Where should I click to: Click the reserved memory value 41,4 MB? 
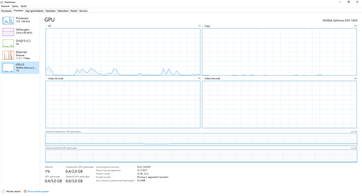141,181
